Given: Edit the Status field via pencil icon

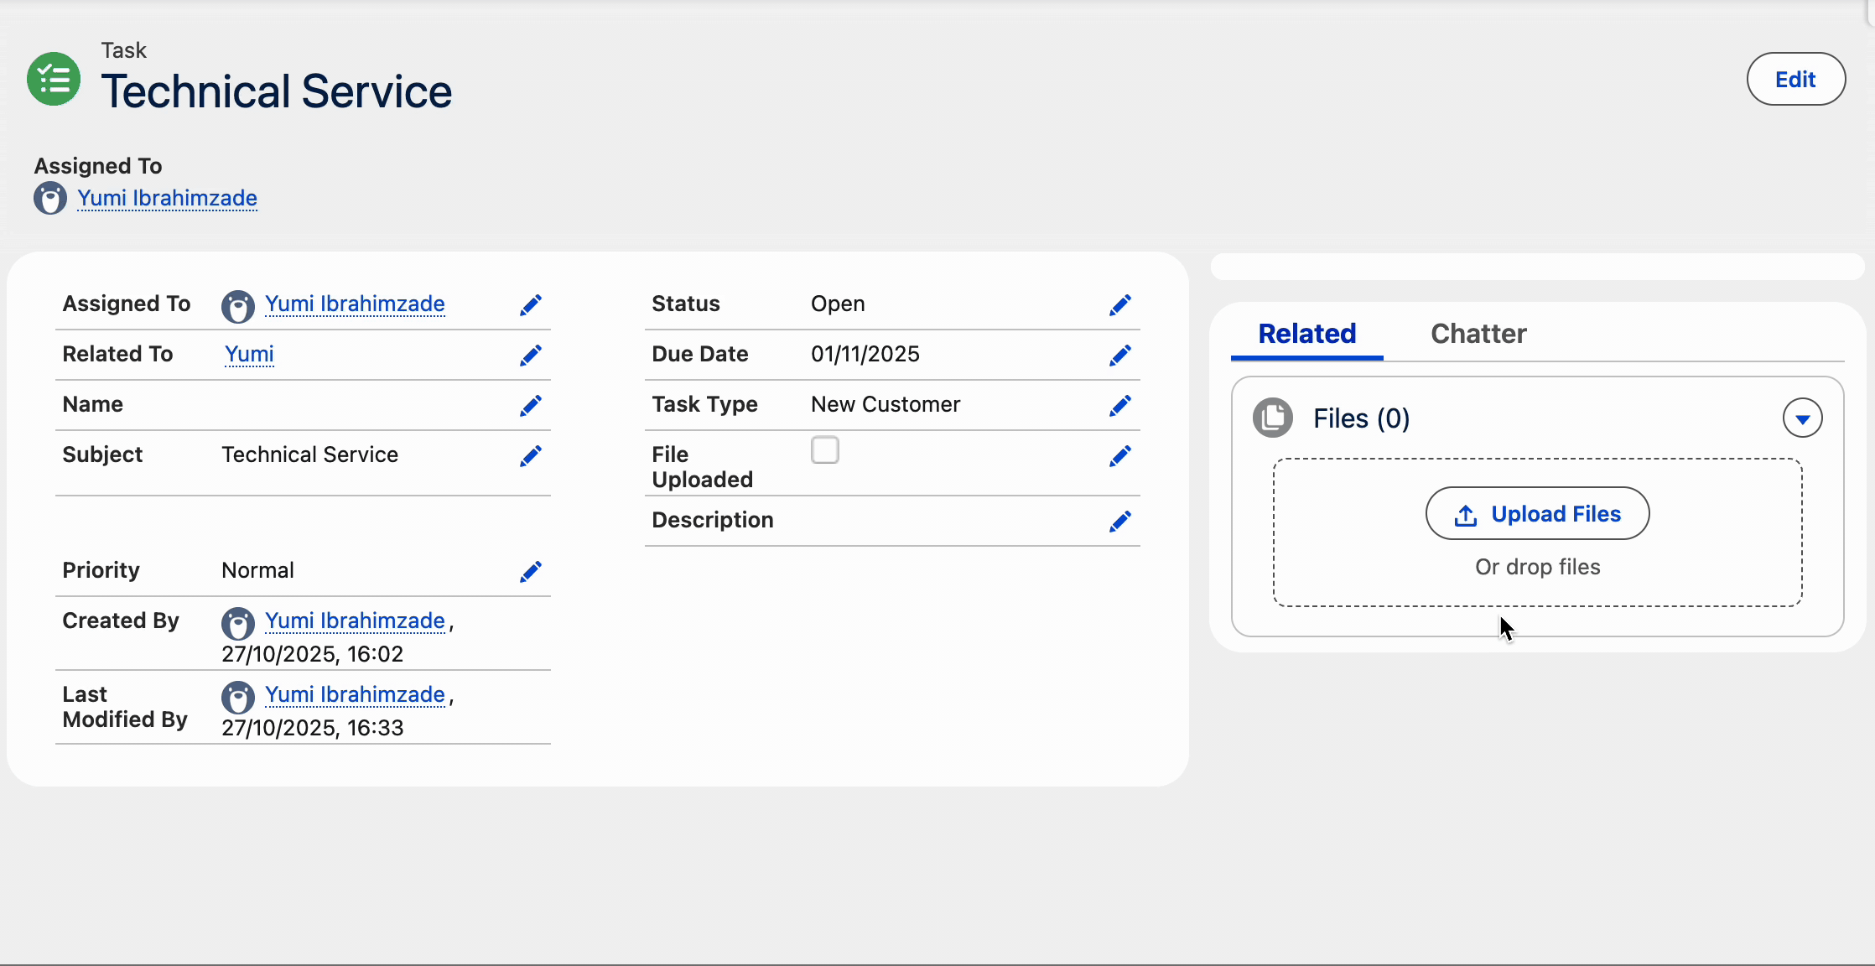Looking at the screenshot, I should pyautogui.click(x=1119, y=305).
